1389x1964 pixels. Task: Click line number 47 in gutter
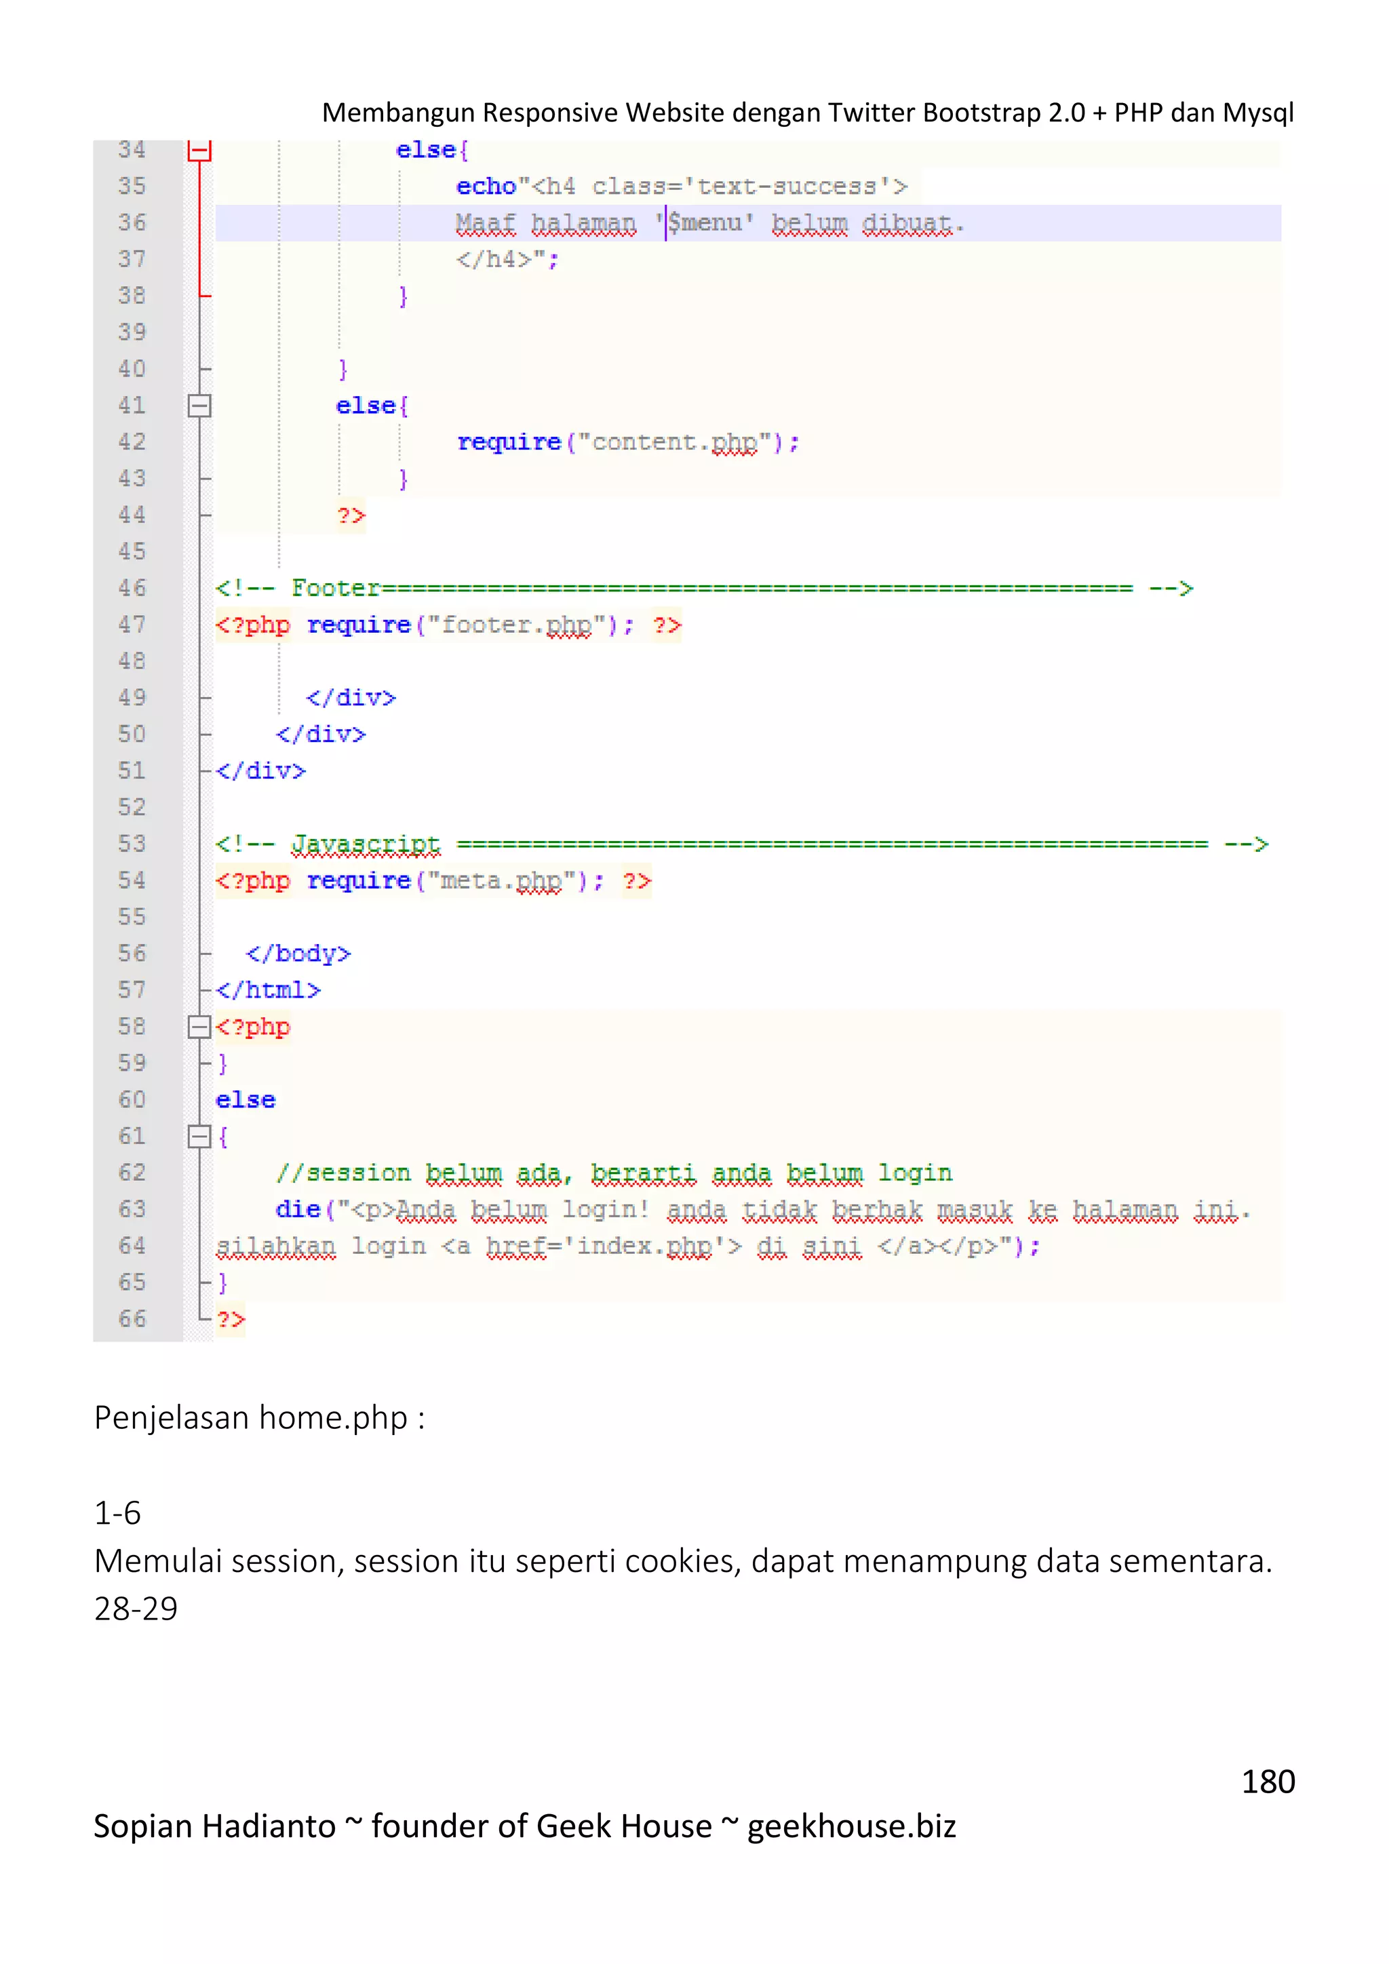click(132, 625)
